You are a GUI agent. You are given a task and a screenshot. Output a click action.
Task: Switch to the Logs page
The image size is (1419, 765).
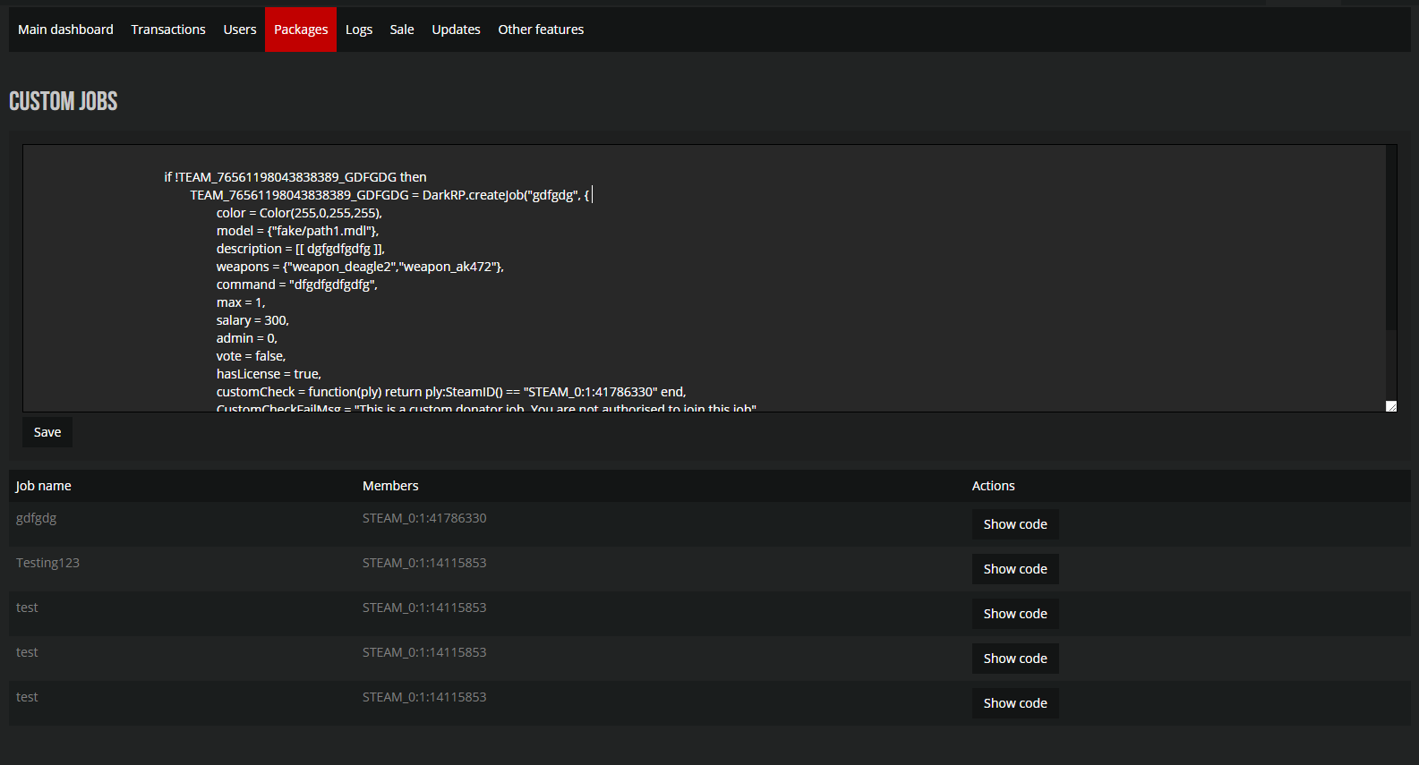pyautogui.click(x=359, y=30)
